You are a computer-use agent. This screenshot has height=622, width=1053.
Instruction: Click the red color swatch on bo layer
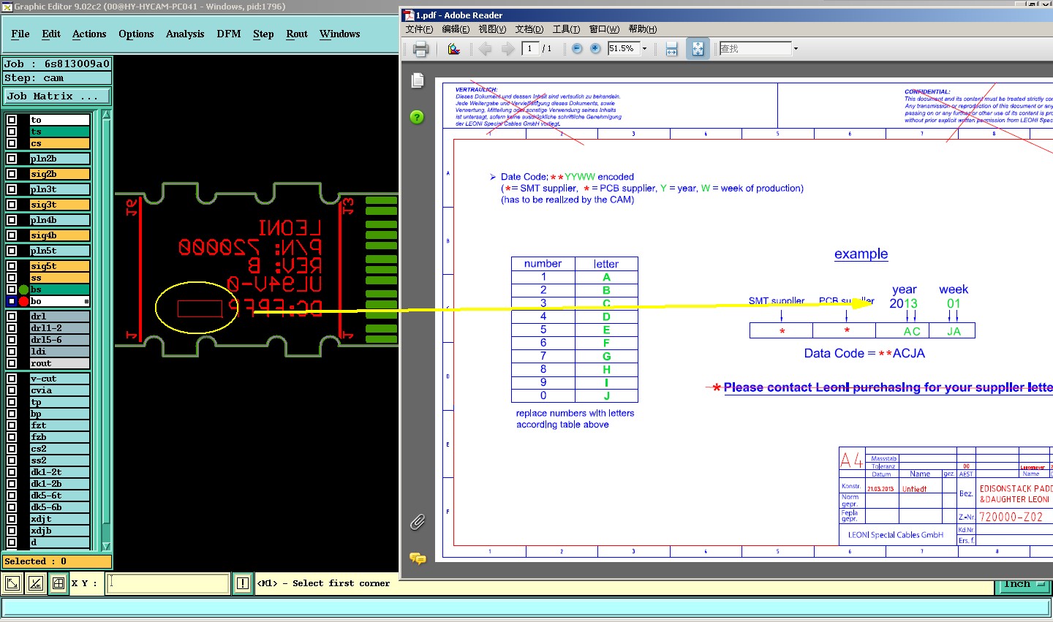pos(23,301)
